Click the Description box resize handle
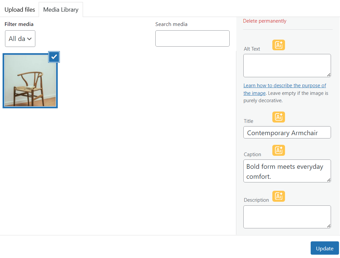Viewport: 340px width, 258px height. tap(329, 226)
